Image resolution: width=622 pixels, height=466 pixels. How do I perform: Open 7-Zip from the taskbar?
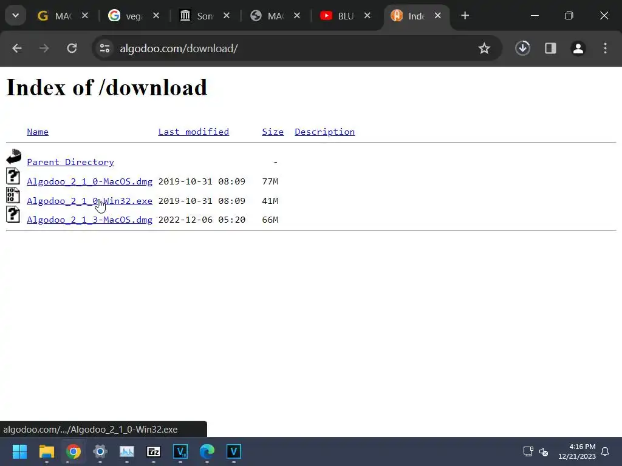[x=154, y=451]
